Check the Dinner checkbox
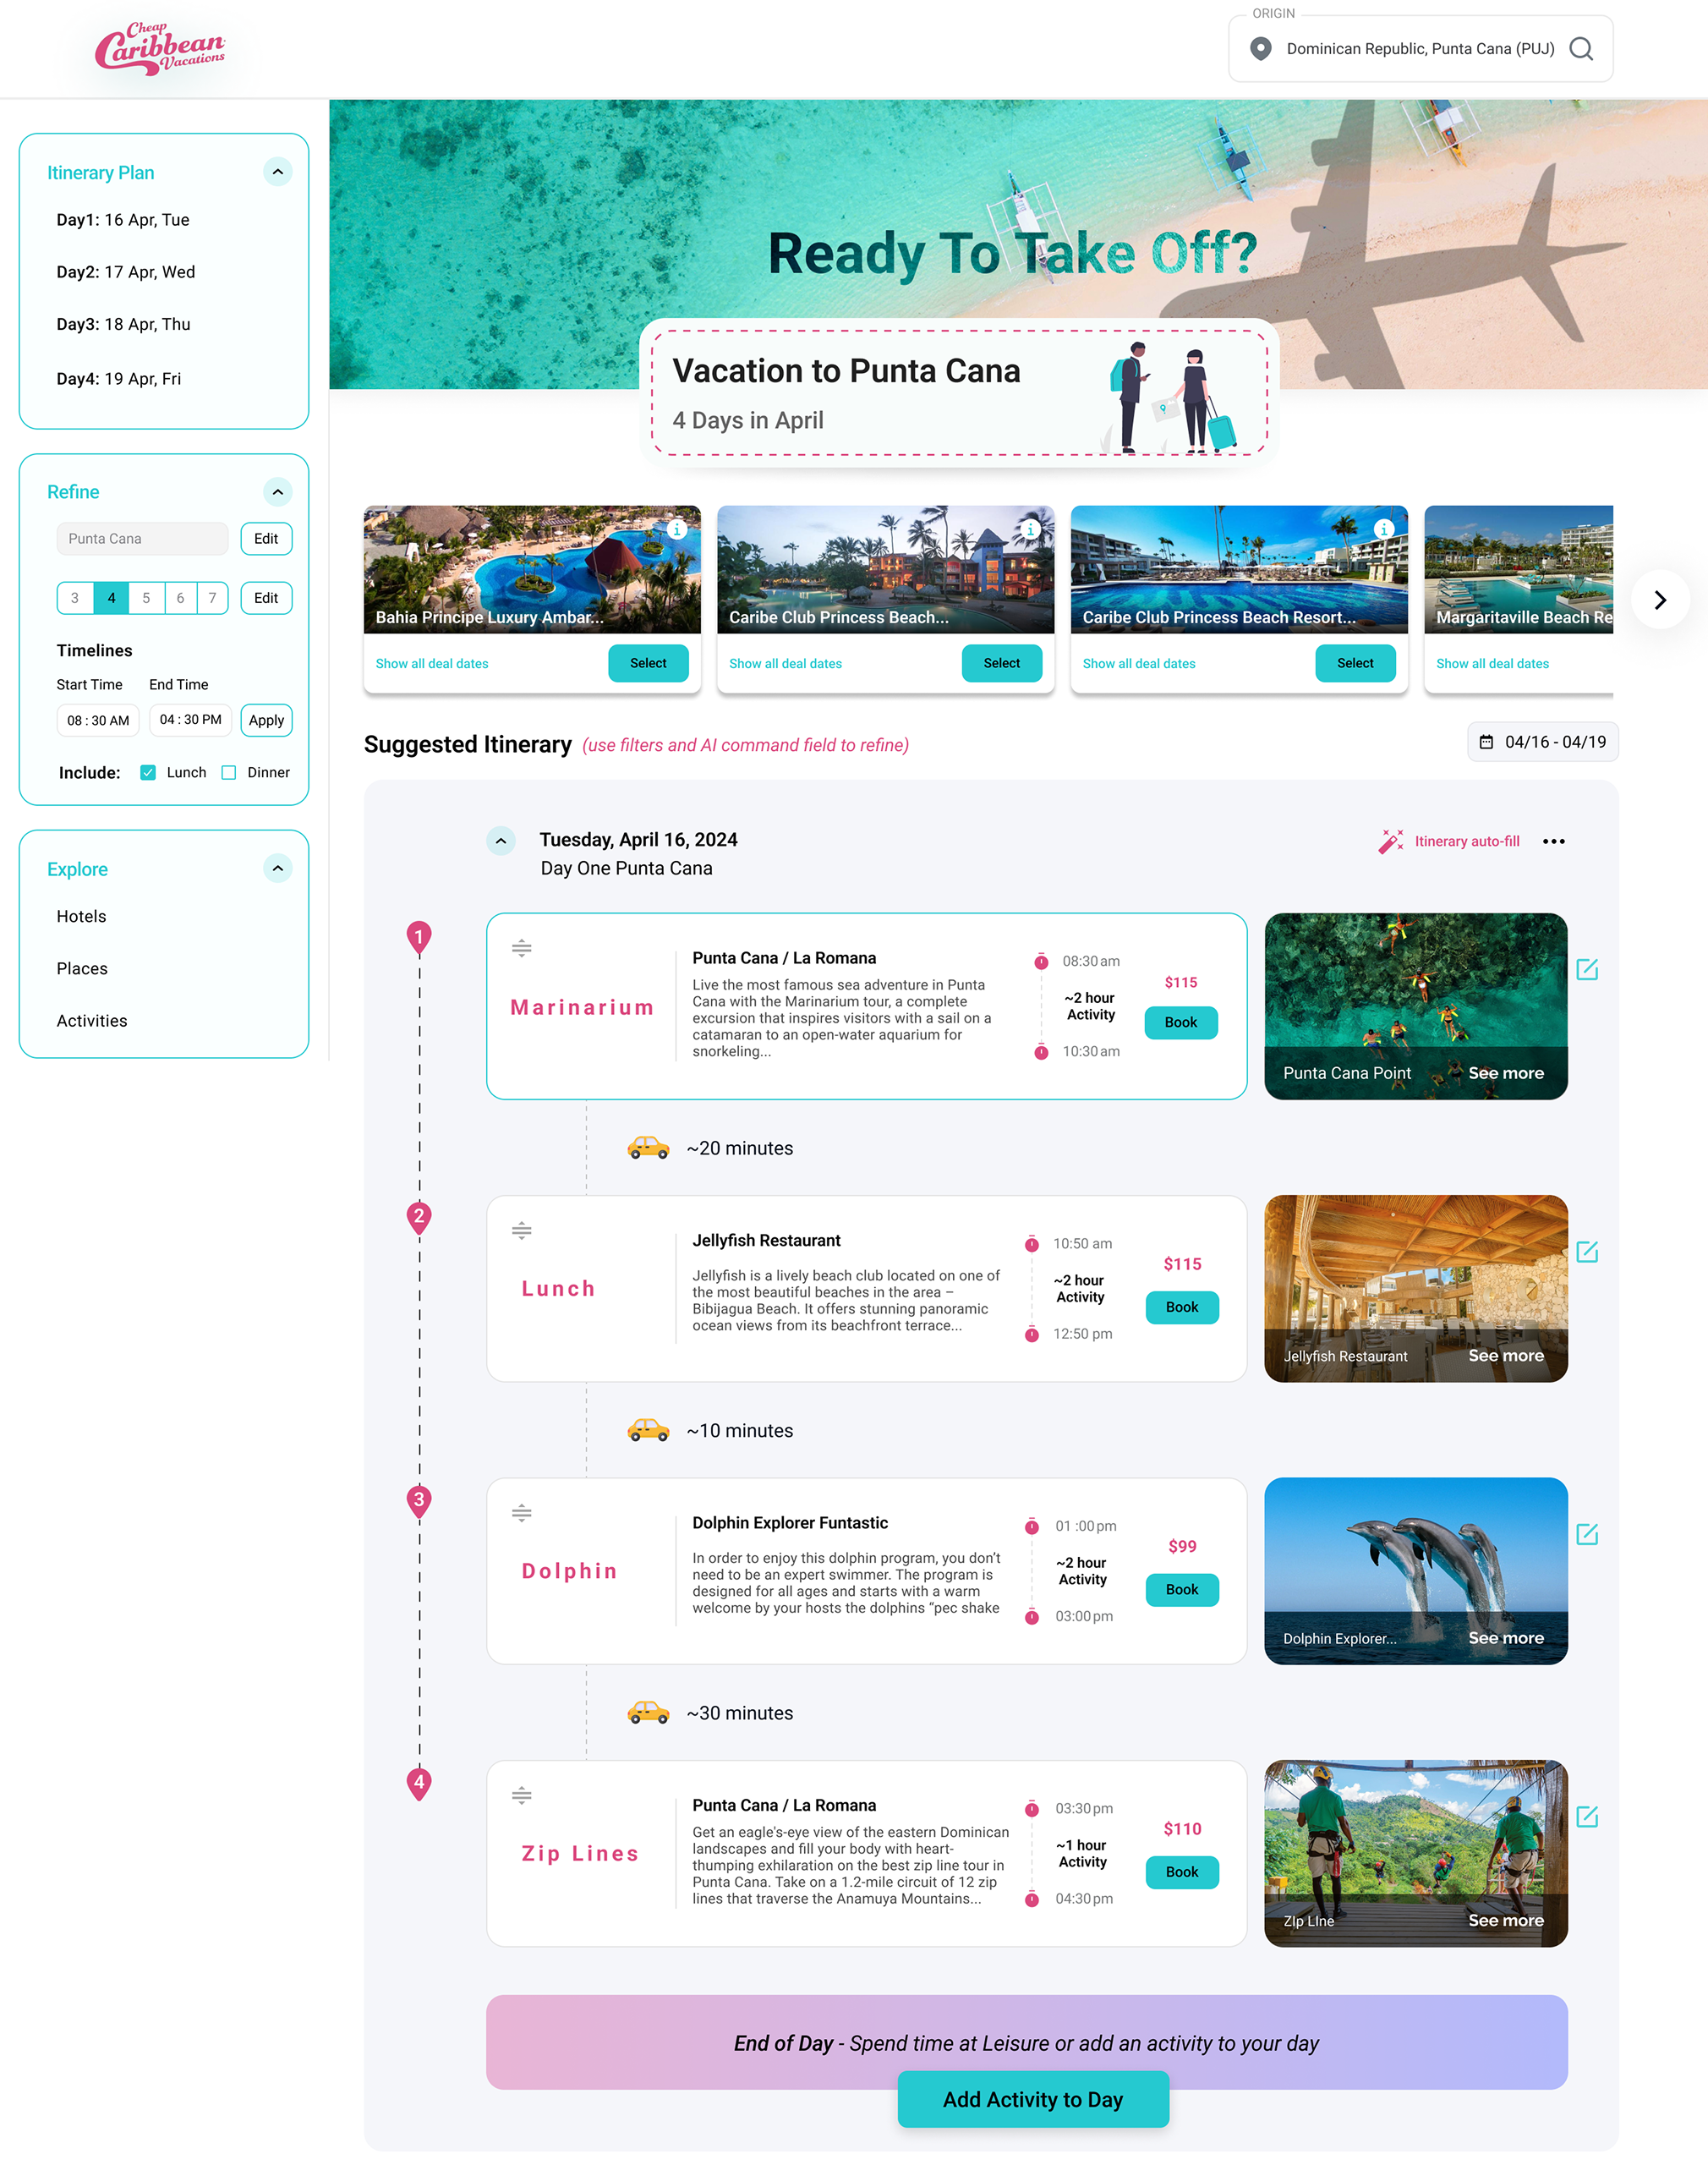The width and height of the screenshot is (1708, 2165). [x=229, y=772]
